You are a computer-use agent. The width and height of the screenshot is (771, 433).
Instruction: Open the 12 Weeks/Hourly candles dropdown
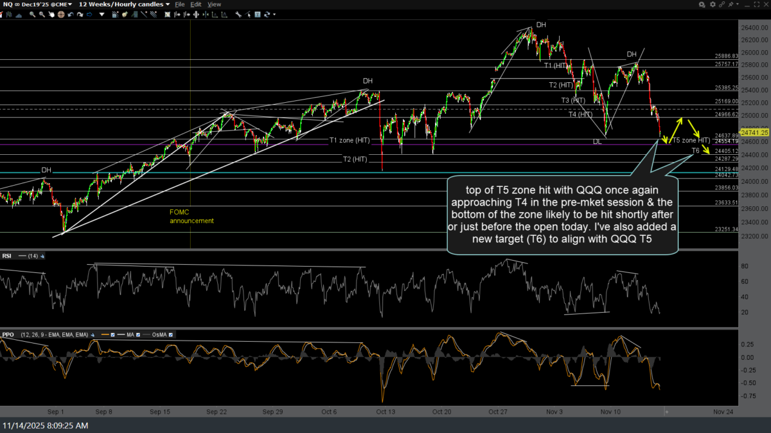[167, 4]
